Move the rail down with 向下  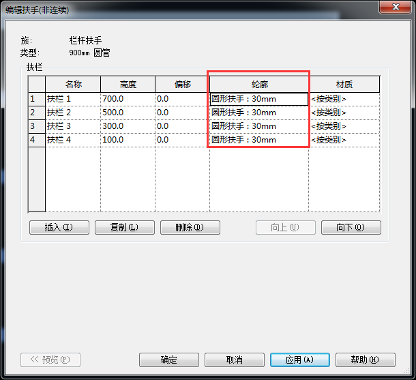click(x=351, y=228)
